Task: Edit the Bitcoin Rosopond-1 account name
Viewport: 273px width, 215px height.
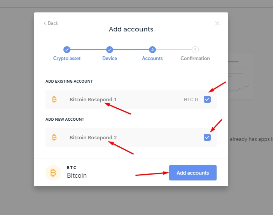Action: [93, 99]
